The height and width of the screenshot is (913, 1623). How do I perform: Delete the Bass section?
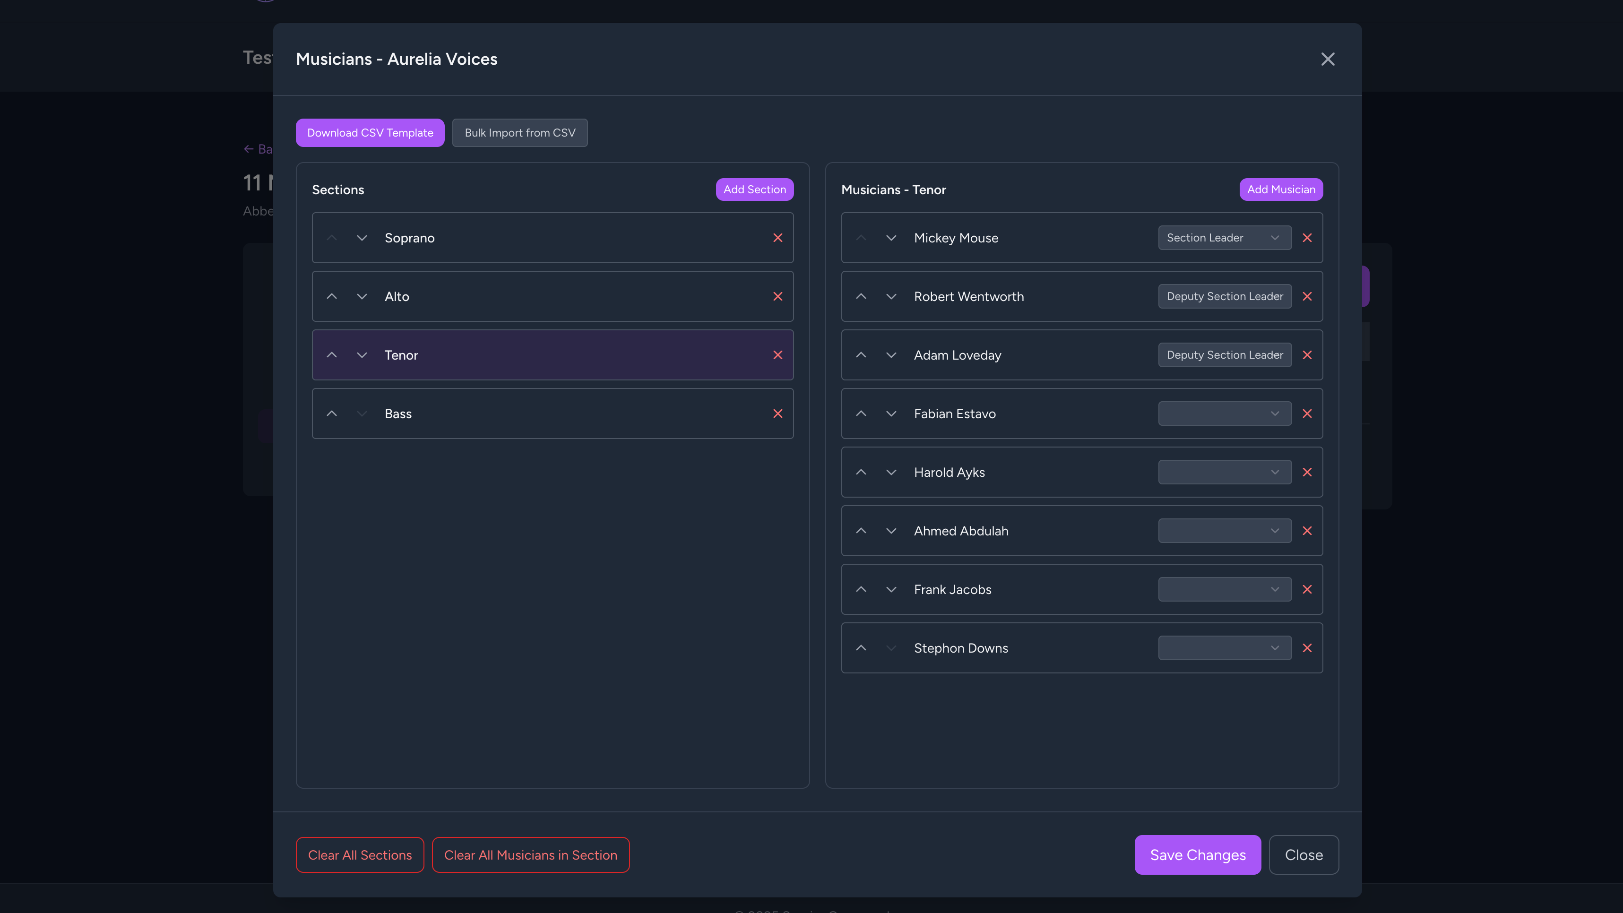(777, 413)
